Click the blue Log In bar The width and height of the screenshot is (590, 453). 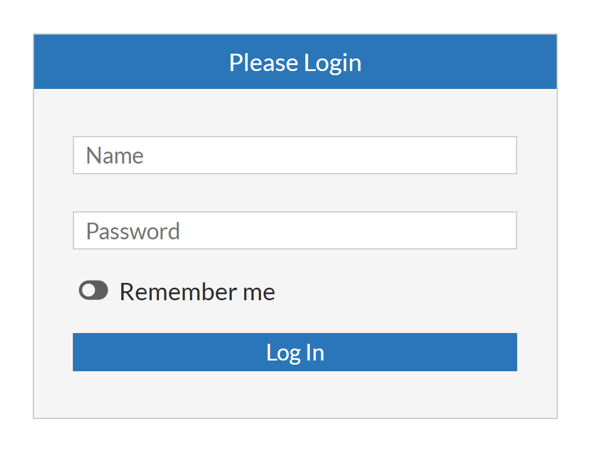pyautogui.click(x=294, y=352)
